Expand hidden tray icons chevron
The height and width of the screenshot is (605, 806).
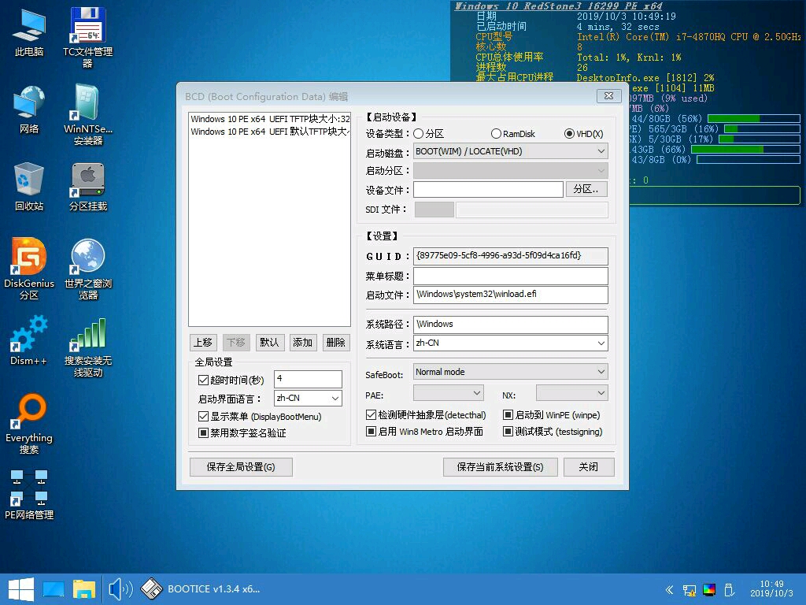(x=669, y=589)
